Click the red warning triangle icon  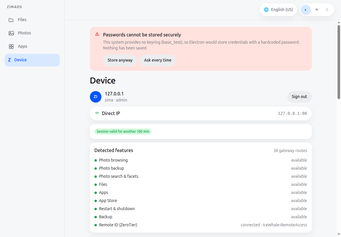tap(97, 34)
